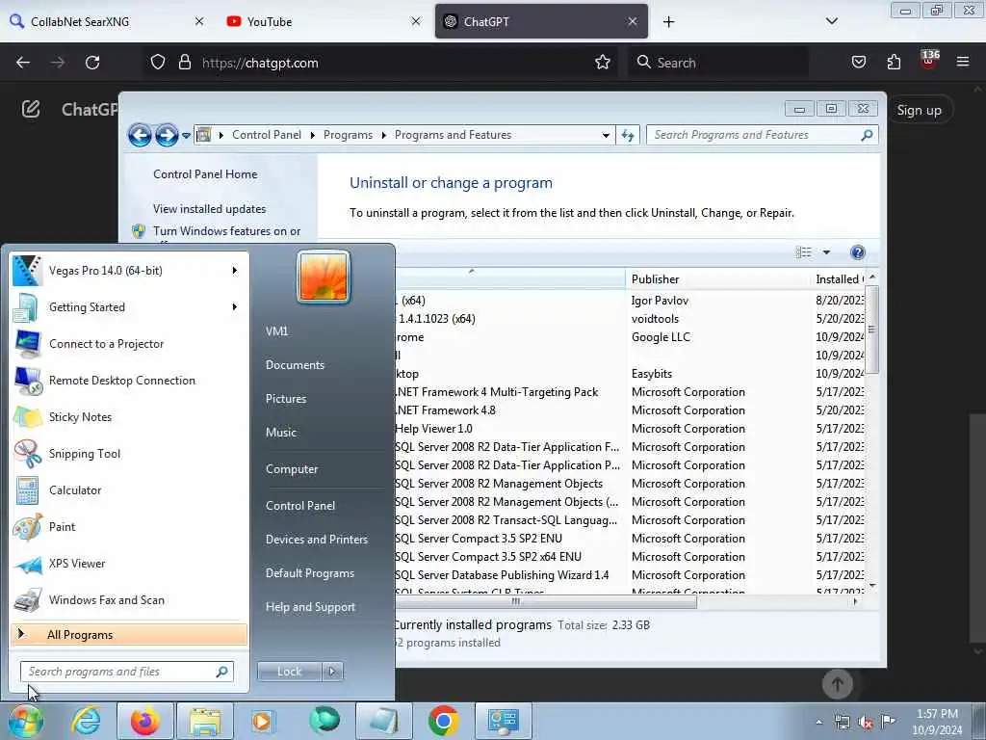
Task: Open Getting Started in Start menu
Action: tap(129, 307)
